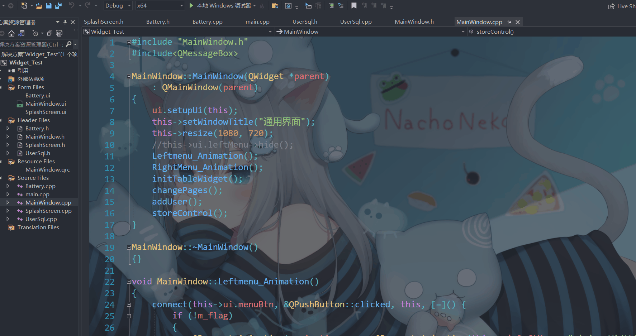The width and height of the screenshot is (636, 336).
Task: Select the 外部依赖项 node
Action: pyautogui.click(x=31, y=79)
